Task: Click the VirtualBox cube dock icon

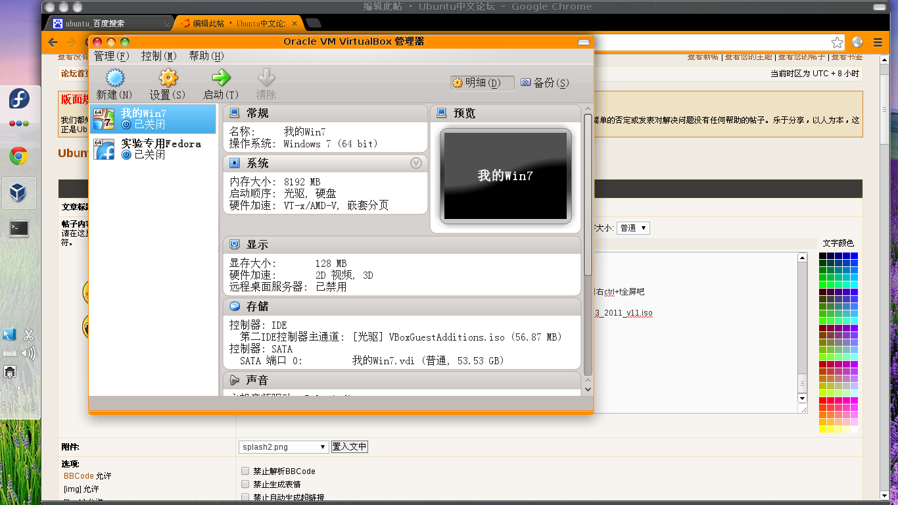Action: click(18, 192)
